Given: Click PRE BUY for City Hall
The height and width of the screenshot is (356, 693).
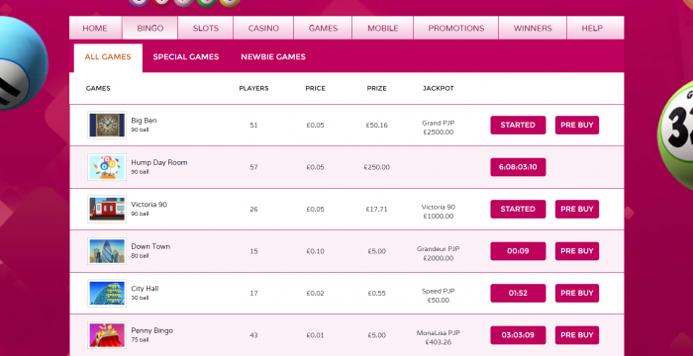Looking at the screenshot, I should (x=577, y=293).
